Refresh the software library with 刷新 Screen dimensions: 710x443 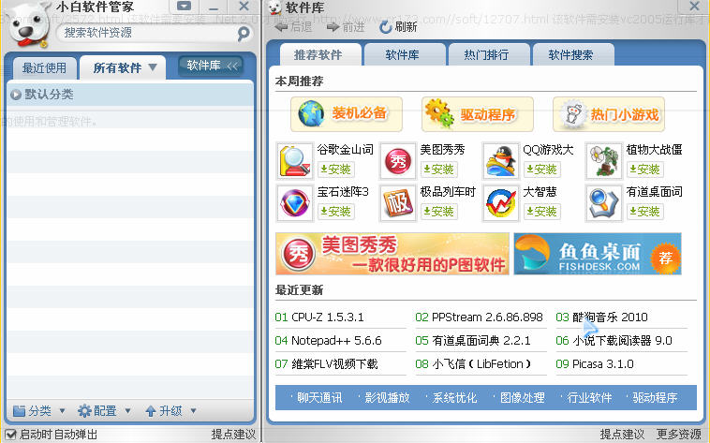[x=398, y=27]
